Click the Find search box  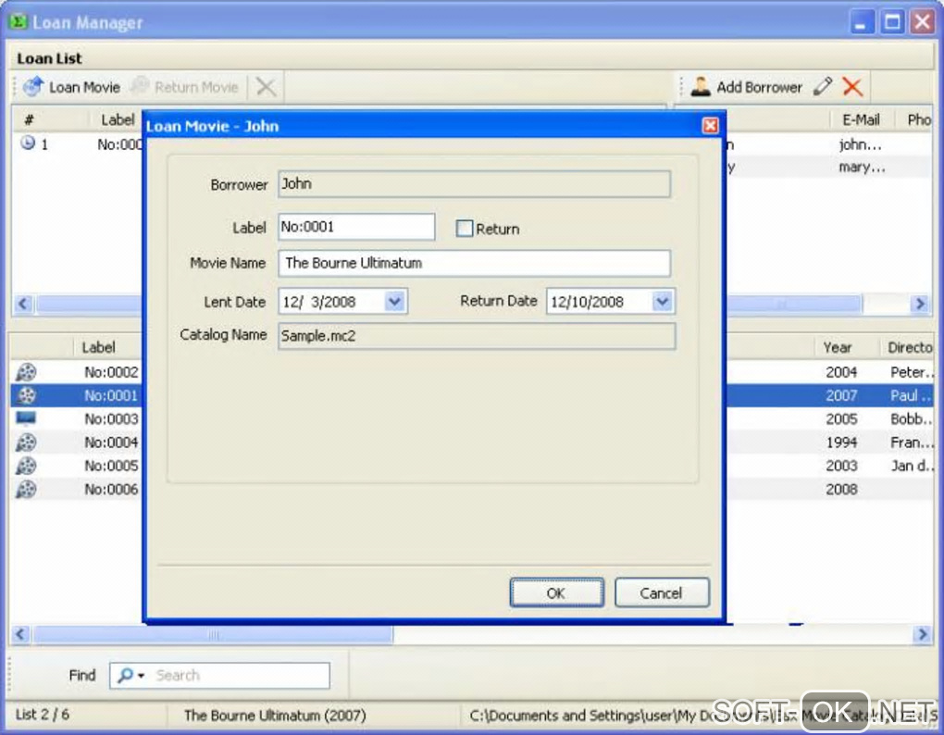(x=219, y=676)
